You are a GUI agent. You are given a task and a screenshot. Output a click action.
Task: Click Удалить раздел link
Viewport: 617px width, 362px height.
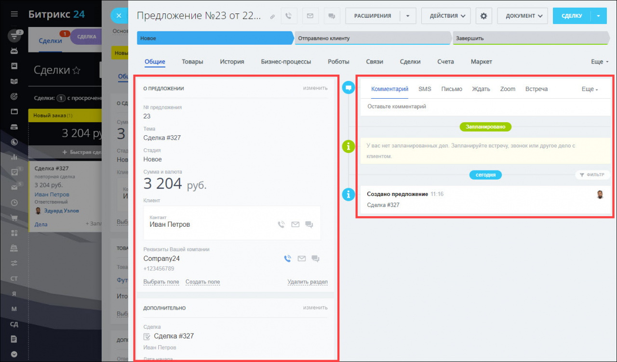[x=308, y=282]
